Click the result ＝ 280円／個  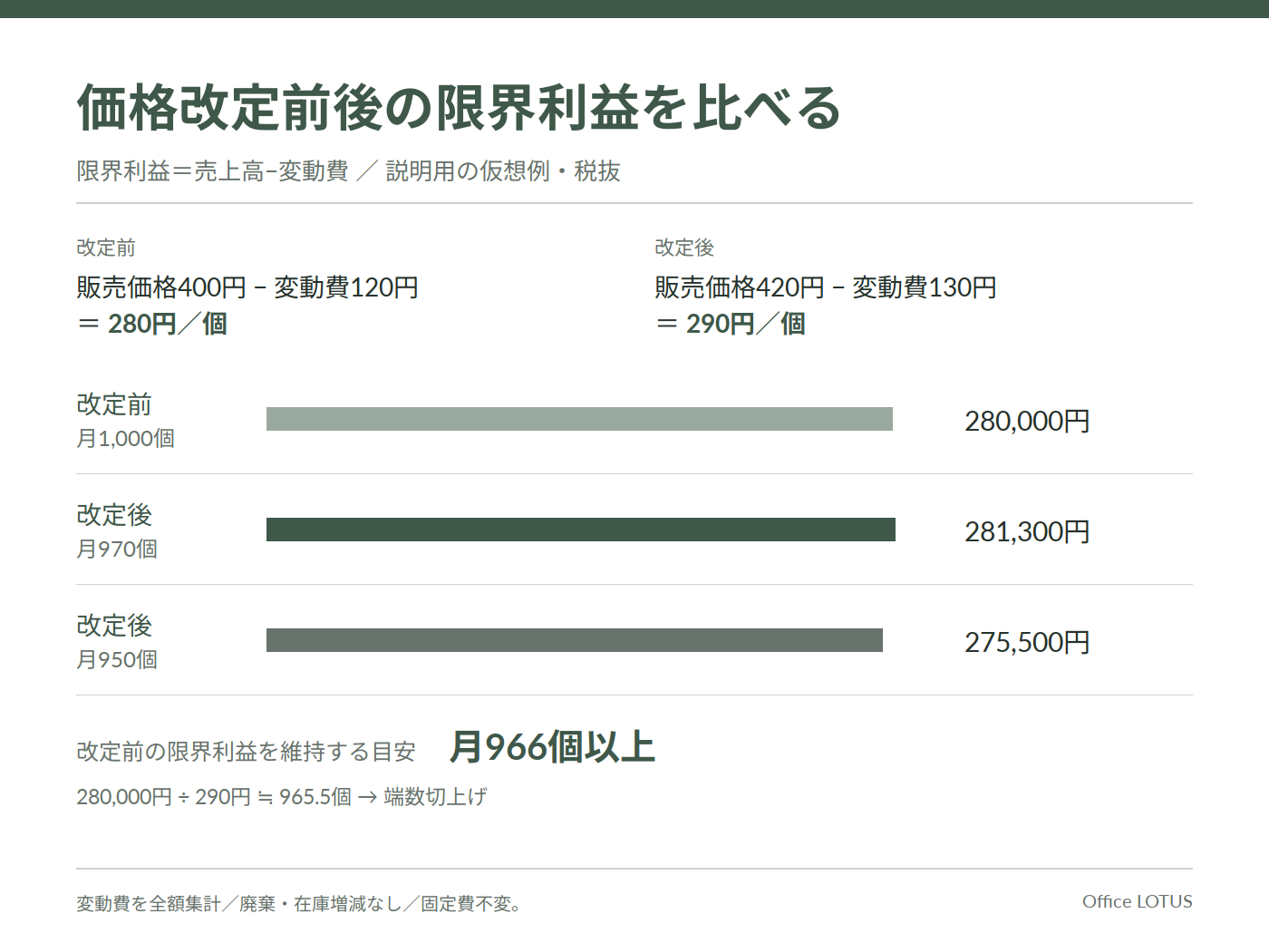(152, 324)
